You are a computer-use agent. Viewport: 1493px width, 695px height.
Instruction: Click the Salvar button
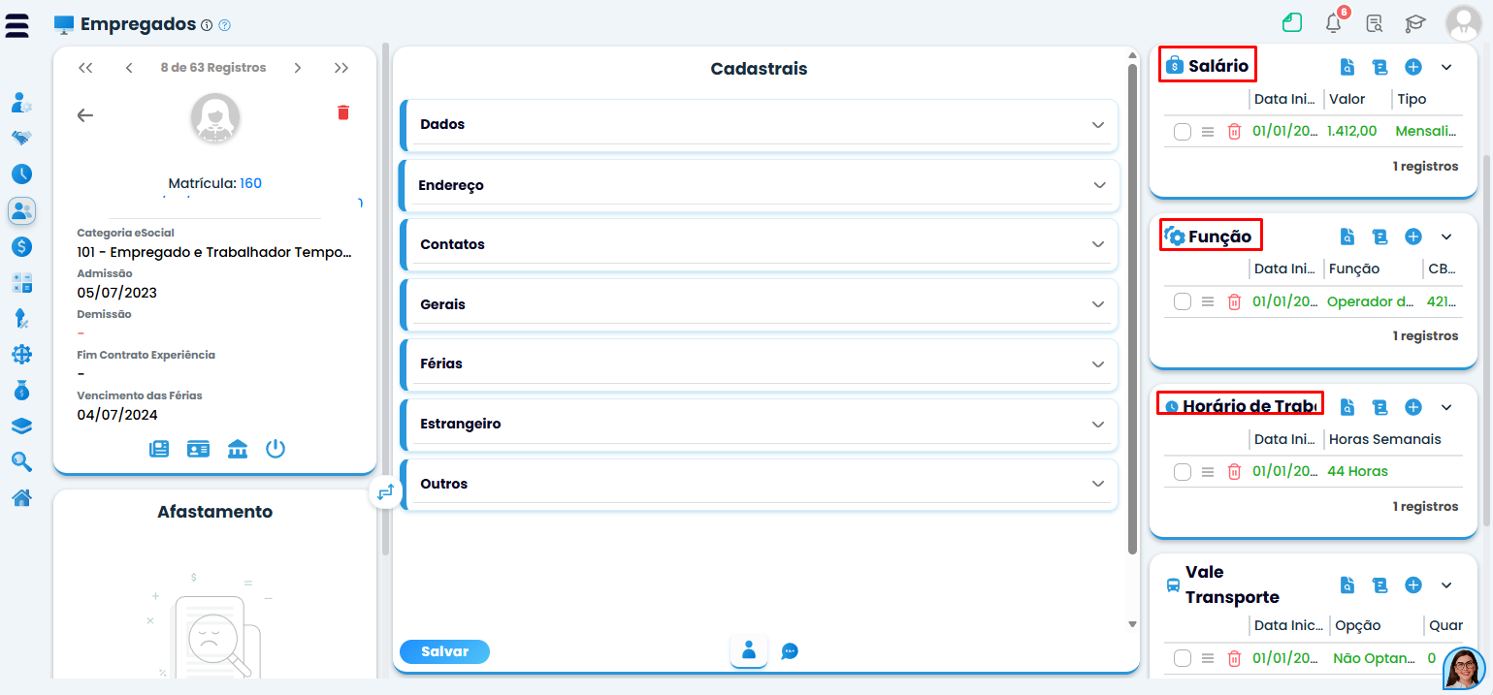(x=444, y=652)
